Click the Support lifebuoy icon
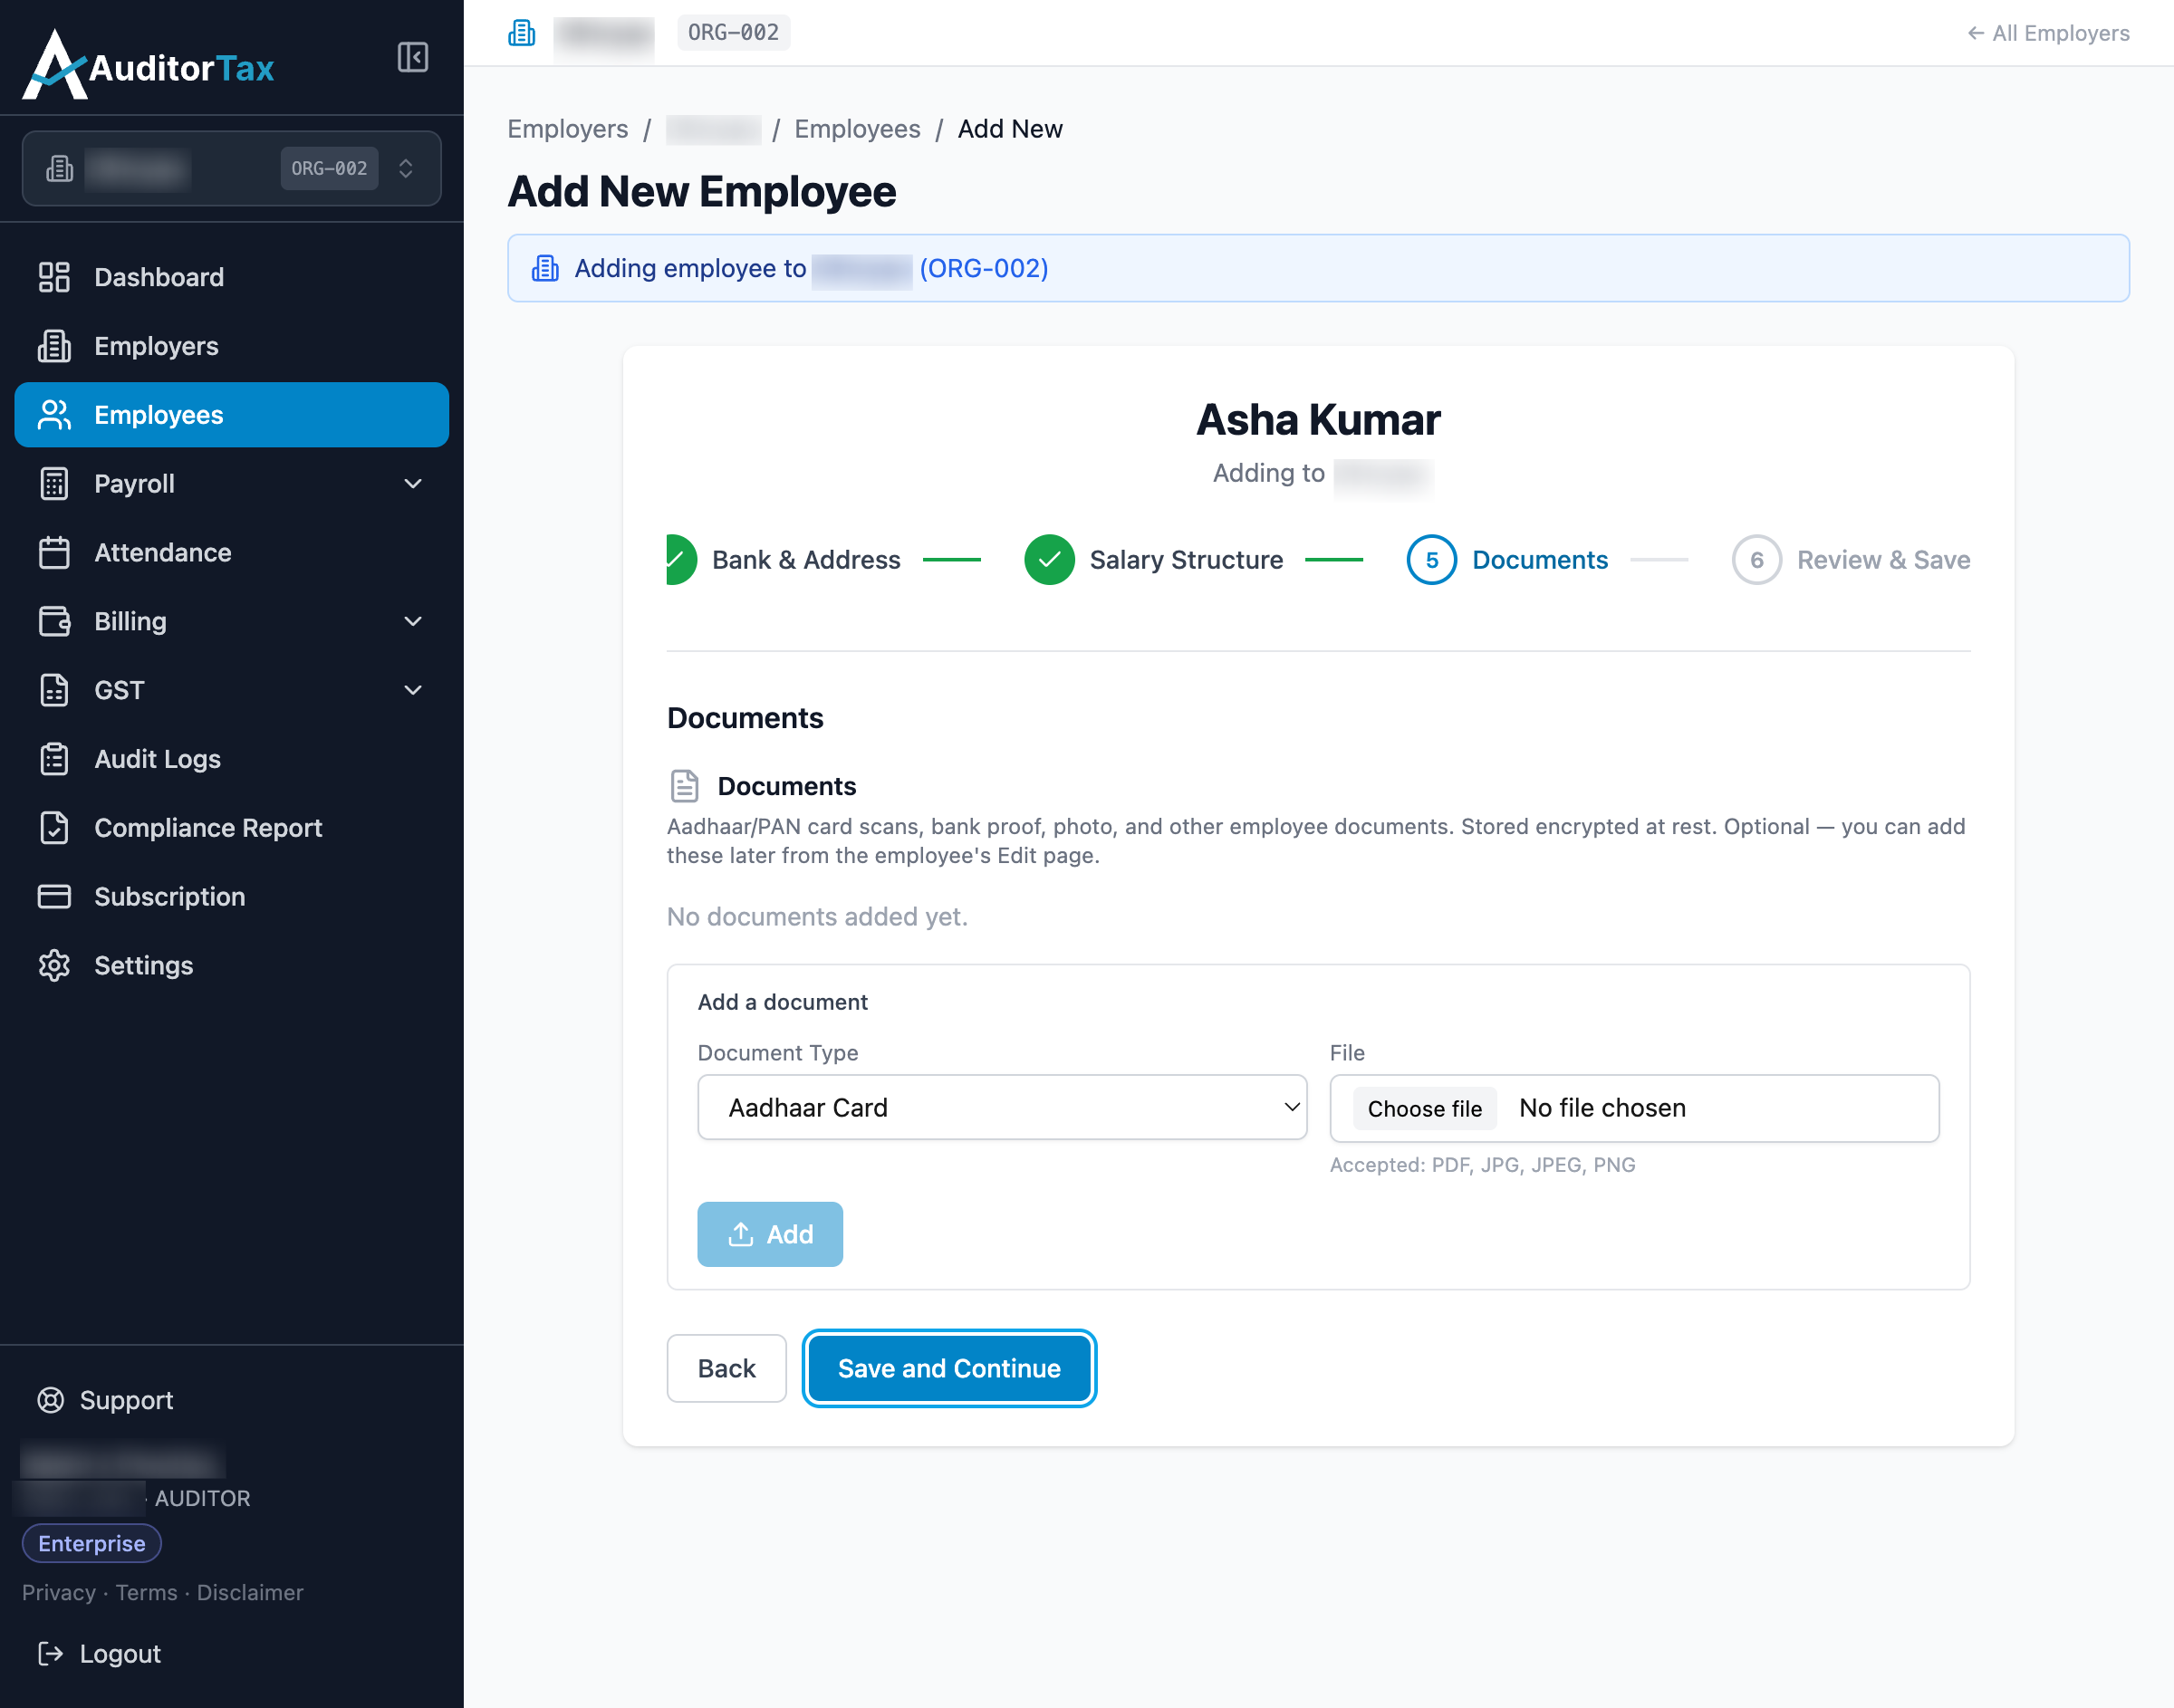Viewport: 2174px width, 1708px height. (x=51, y=1400)
